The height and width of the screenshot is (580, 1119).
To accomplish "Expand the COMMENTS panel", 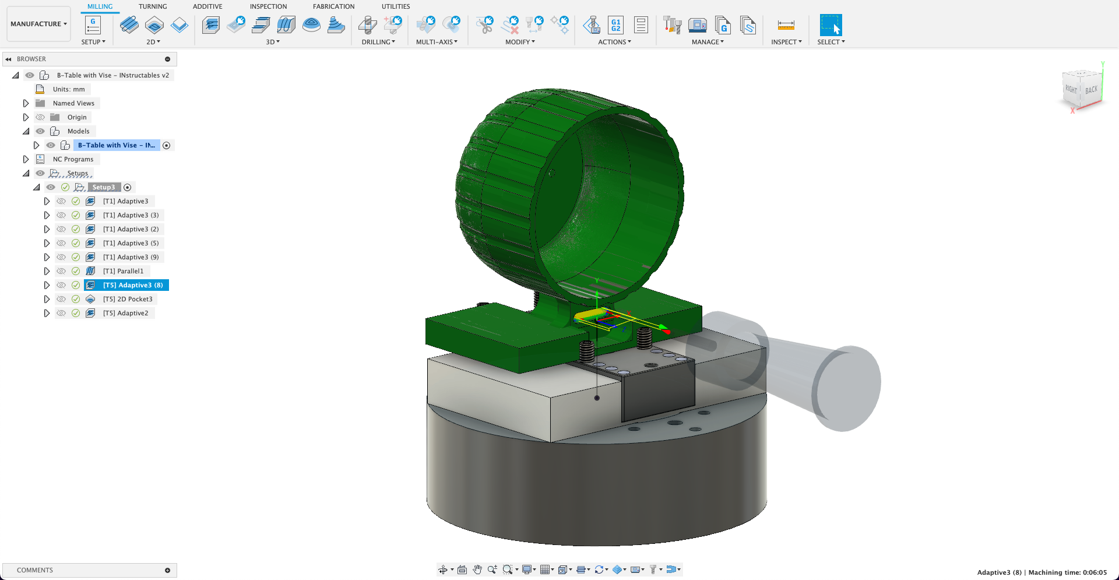I will point(167,570).
